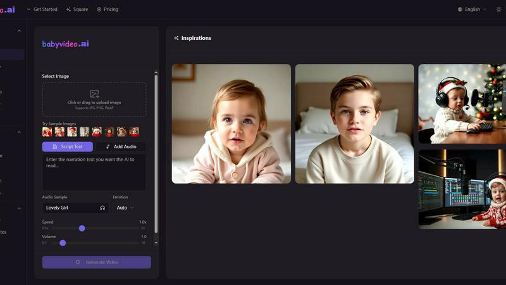Select the third sample image thumbnail
Screen dimensions: 506x285
click(72, 132)
